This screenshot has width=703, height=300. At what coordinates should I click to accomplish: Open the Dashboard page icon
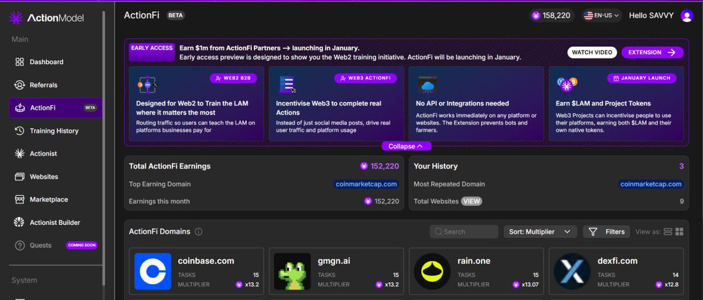pyautogui.click(x=19, y=62)
